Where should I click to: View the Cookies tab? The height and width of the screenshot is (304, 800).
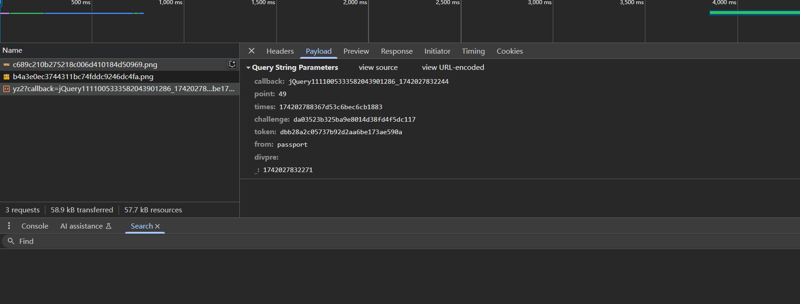(x=510, y=51)
